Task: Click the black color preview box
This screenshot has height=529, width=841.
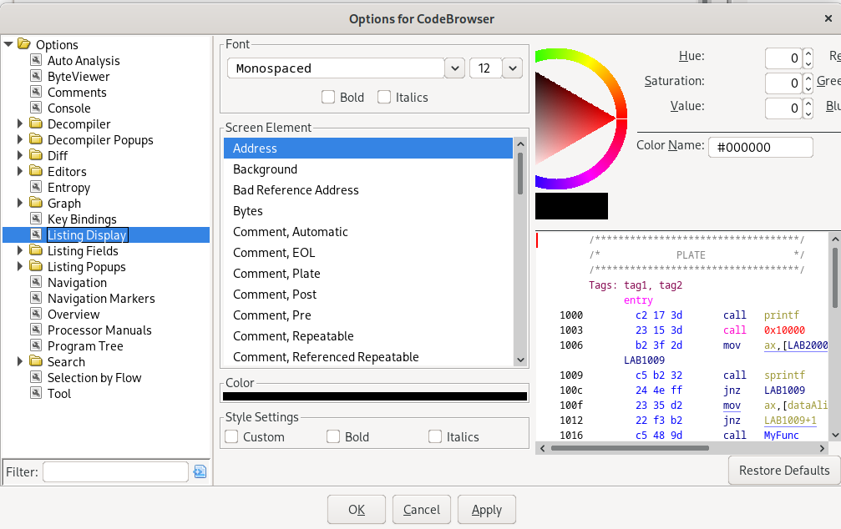Action: click(572, 206)
